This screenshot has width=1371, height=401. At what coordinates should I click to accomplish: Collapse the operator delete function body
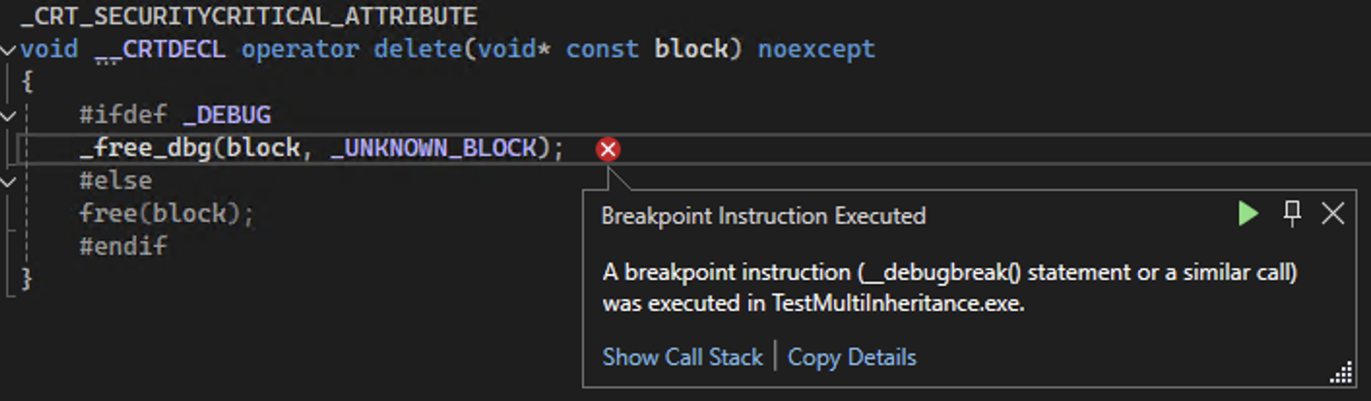[x=9, y=49]
